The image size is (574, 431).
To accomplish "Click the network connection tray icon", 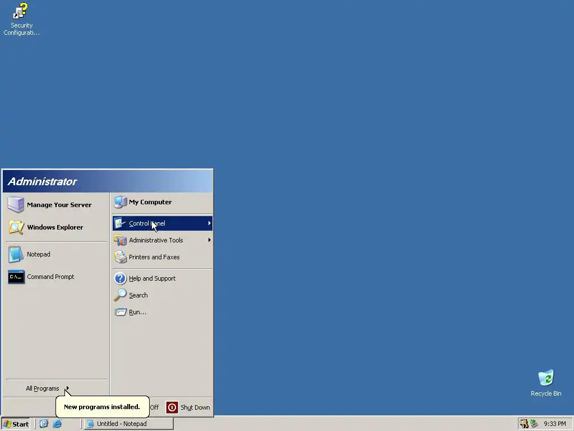I will (x=534, y=424).
